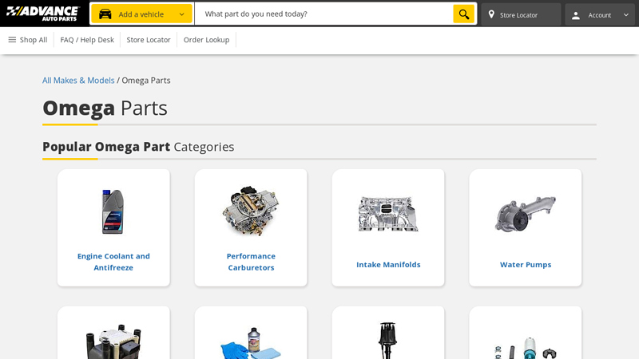Screen dimensions: 639x359
Task: Click the yellow magnifier search button
Action: pyautogui.click(x=464, y=14)
